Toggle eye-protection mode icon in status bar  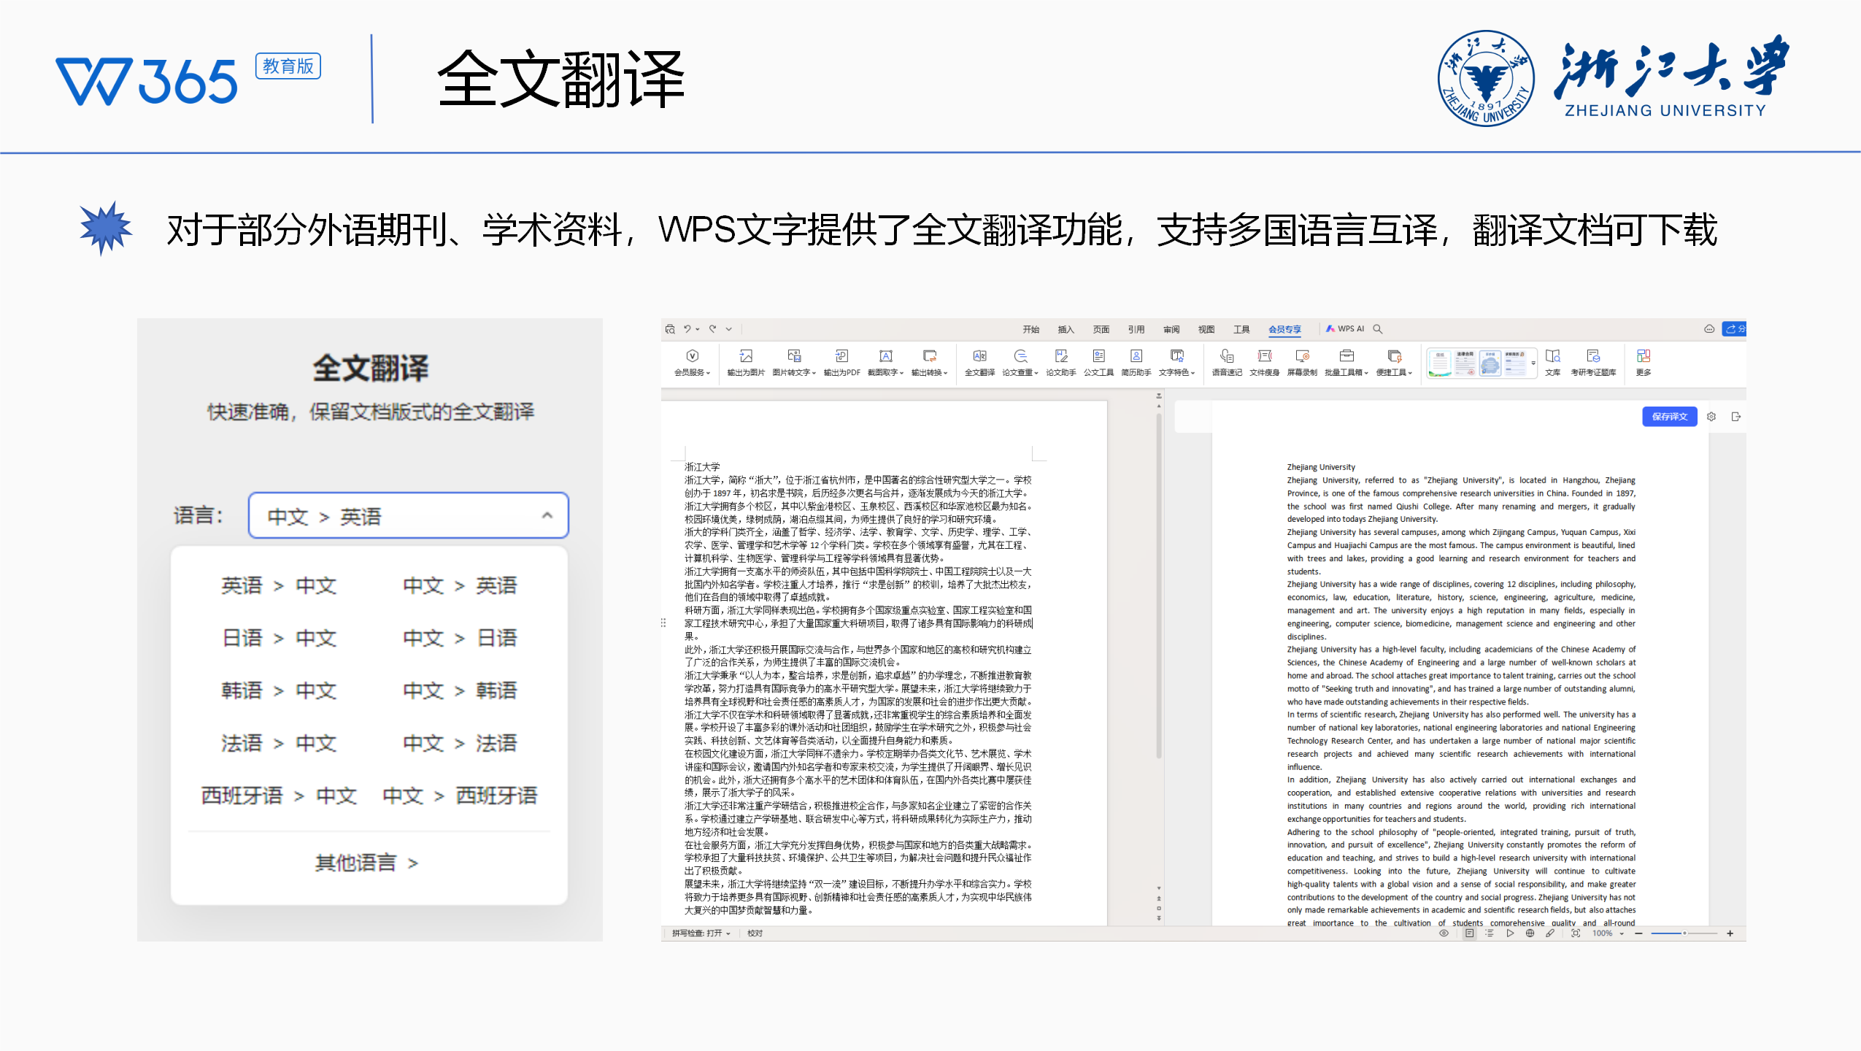[x=1443, y=933]
